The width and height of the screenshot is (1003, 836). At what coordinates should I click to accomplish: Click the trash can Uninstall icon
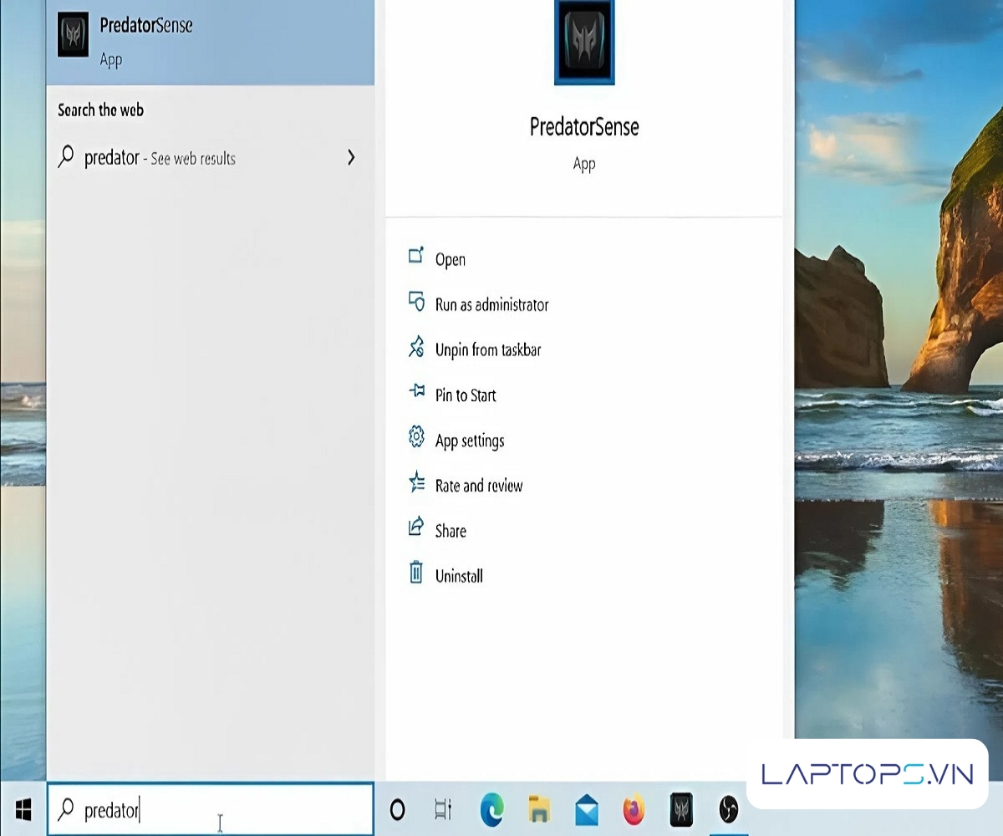pos(416,573)
